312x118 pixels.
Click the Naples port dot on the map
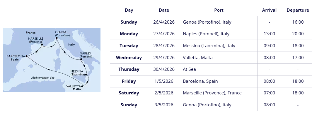click(81, 60)
